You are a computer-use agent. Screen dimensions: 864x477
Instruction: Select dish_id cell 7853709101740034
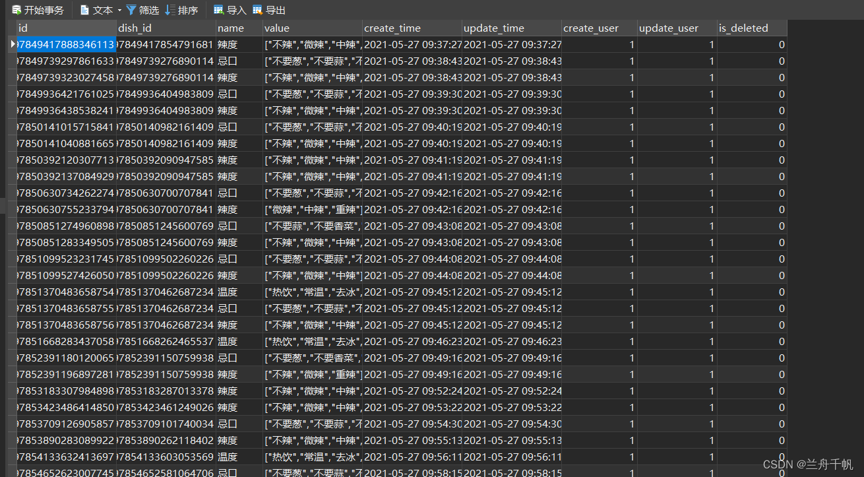[166, 424]
